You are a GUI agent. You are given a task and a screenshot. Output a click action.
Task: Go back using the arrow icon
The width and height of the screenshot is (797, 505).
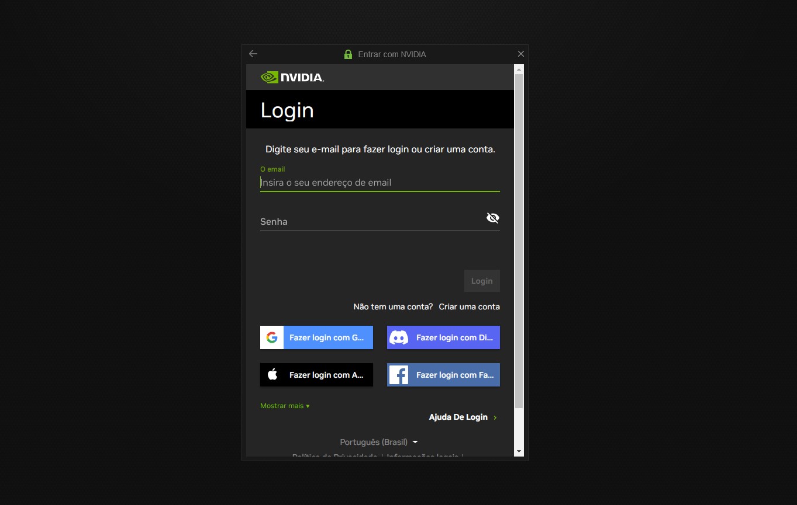coord(253,54)
